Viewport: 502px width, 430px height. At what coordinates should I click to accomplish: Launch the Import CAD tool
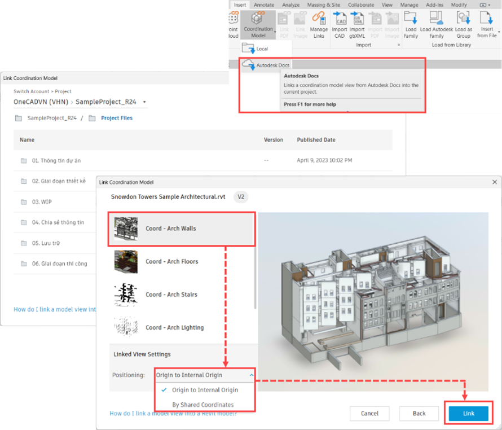tap(340, 25)
